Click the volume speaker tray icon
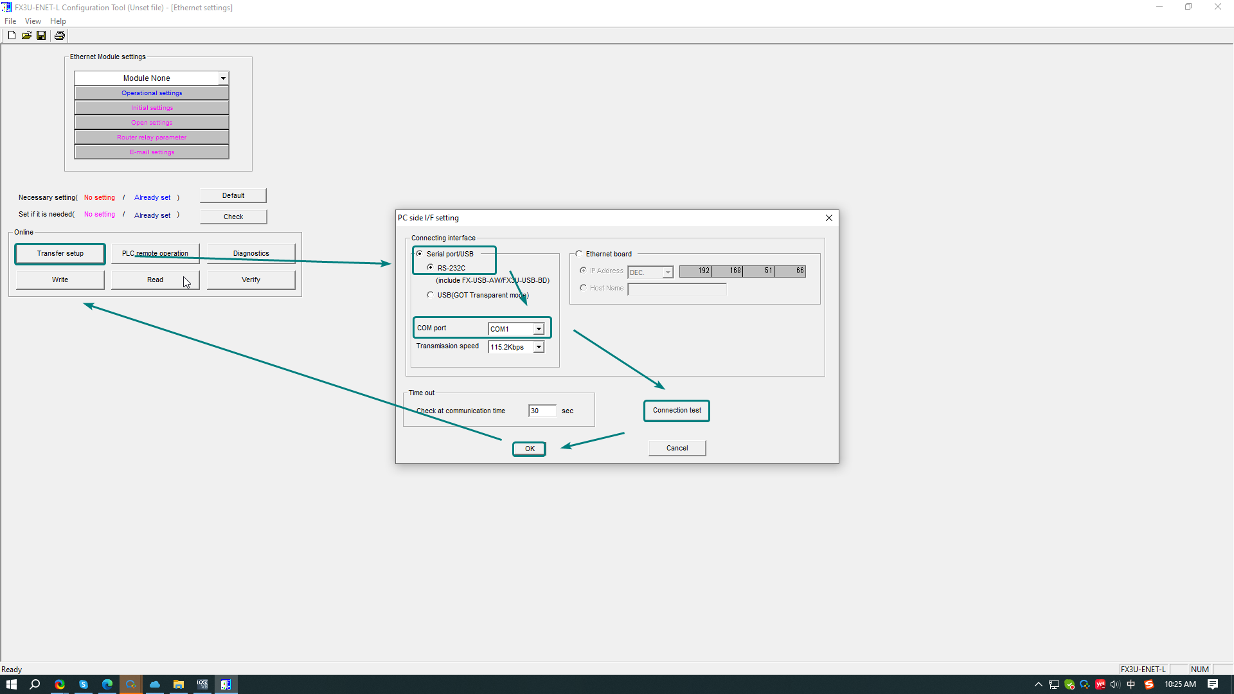 point(1115,684)
